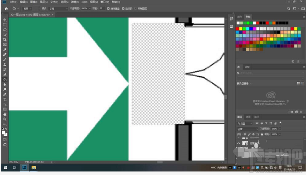The width and height of the screenshot is (306, 175).
Task: Filter layers by type layers
Action: click(x=266, y=123)
